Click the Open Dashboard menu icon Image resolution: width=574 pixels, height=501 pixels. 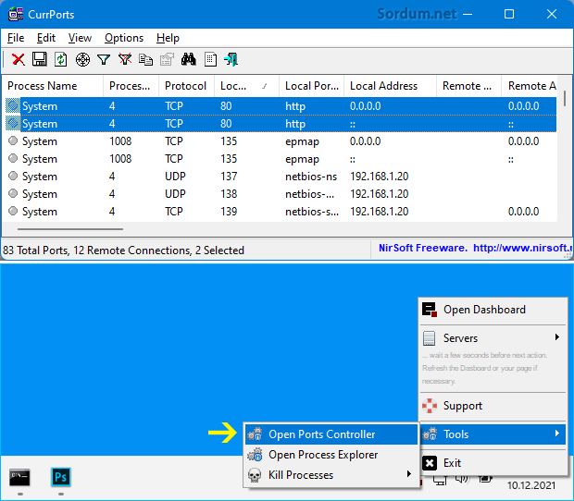point(430,310)
